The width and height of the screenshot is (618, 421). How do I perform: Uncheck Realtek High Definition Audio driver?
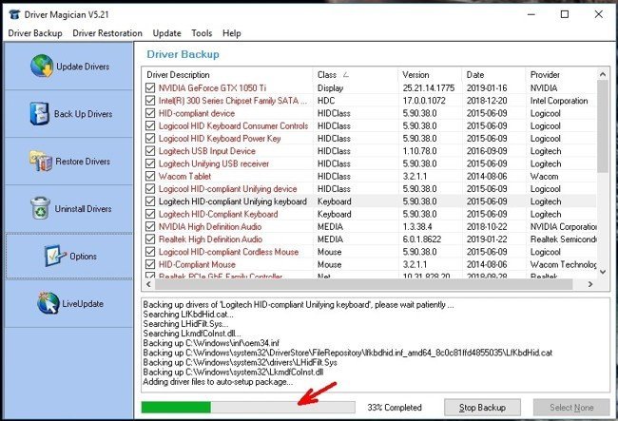150,239
